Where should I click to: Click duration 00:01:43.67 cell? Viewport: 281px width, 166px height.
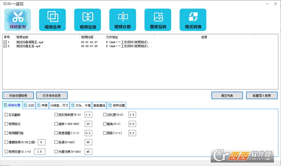point(89,42)
